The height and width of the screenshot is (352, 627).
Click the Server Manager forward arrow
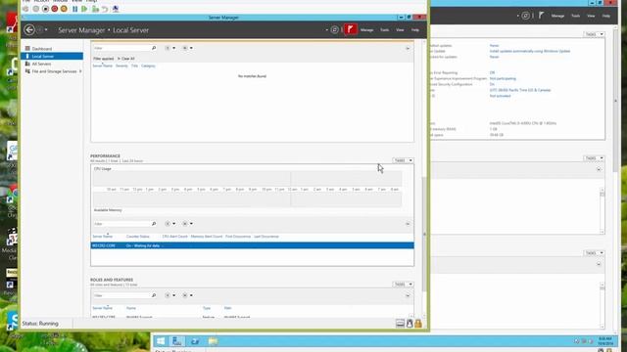39,30
